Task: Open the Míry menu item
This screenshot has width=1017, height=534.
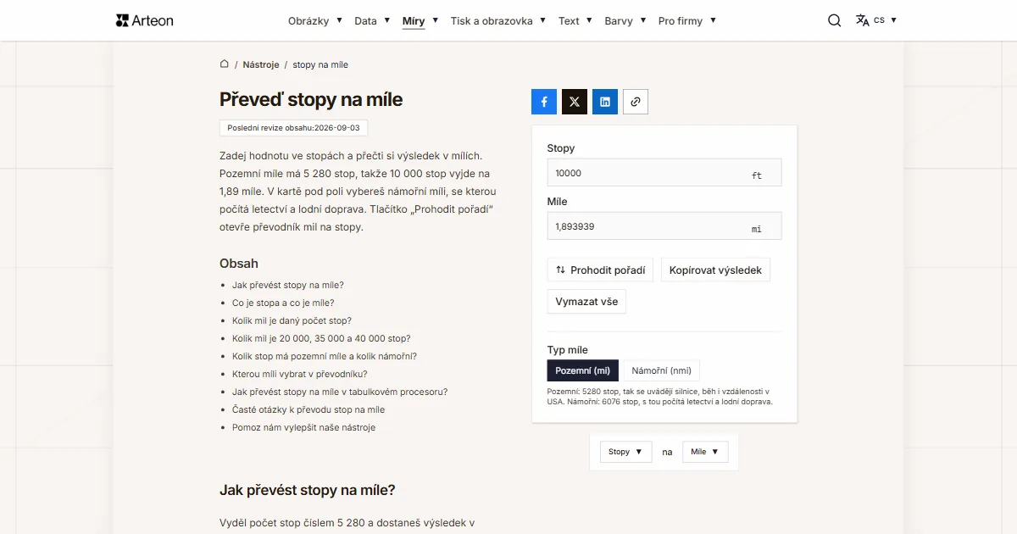Action: pyautogui.click(x=414, y=20)
